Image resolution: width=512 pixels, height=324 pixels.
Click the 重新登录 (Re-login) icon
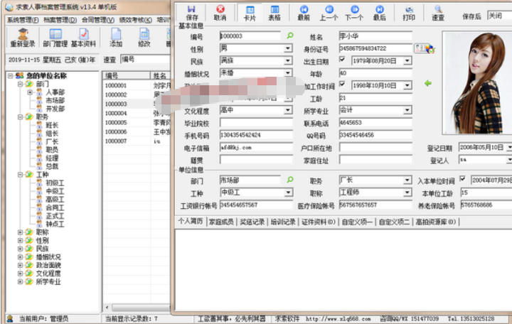click(23, 38)
